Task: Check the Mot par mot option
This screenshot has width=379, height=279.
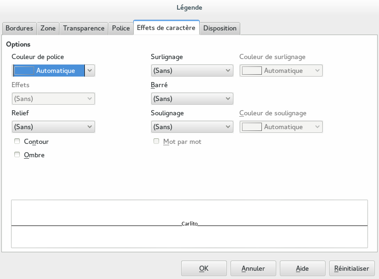Action: coord(156,142)
